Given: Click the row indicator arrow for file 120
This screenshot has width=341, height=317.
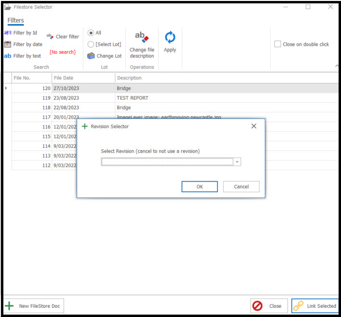Looking at the screenshot, I should coord(6,88).
